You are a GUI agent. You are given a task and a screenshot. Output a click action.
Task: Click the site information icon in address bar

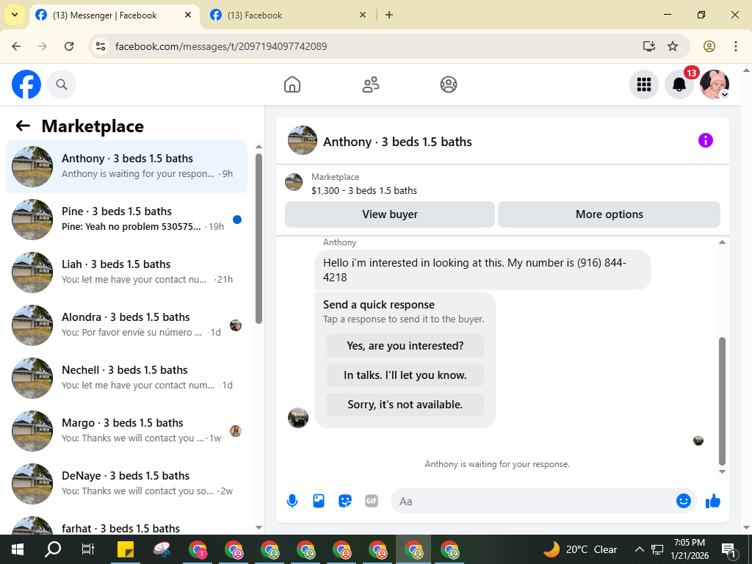100,46
